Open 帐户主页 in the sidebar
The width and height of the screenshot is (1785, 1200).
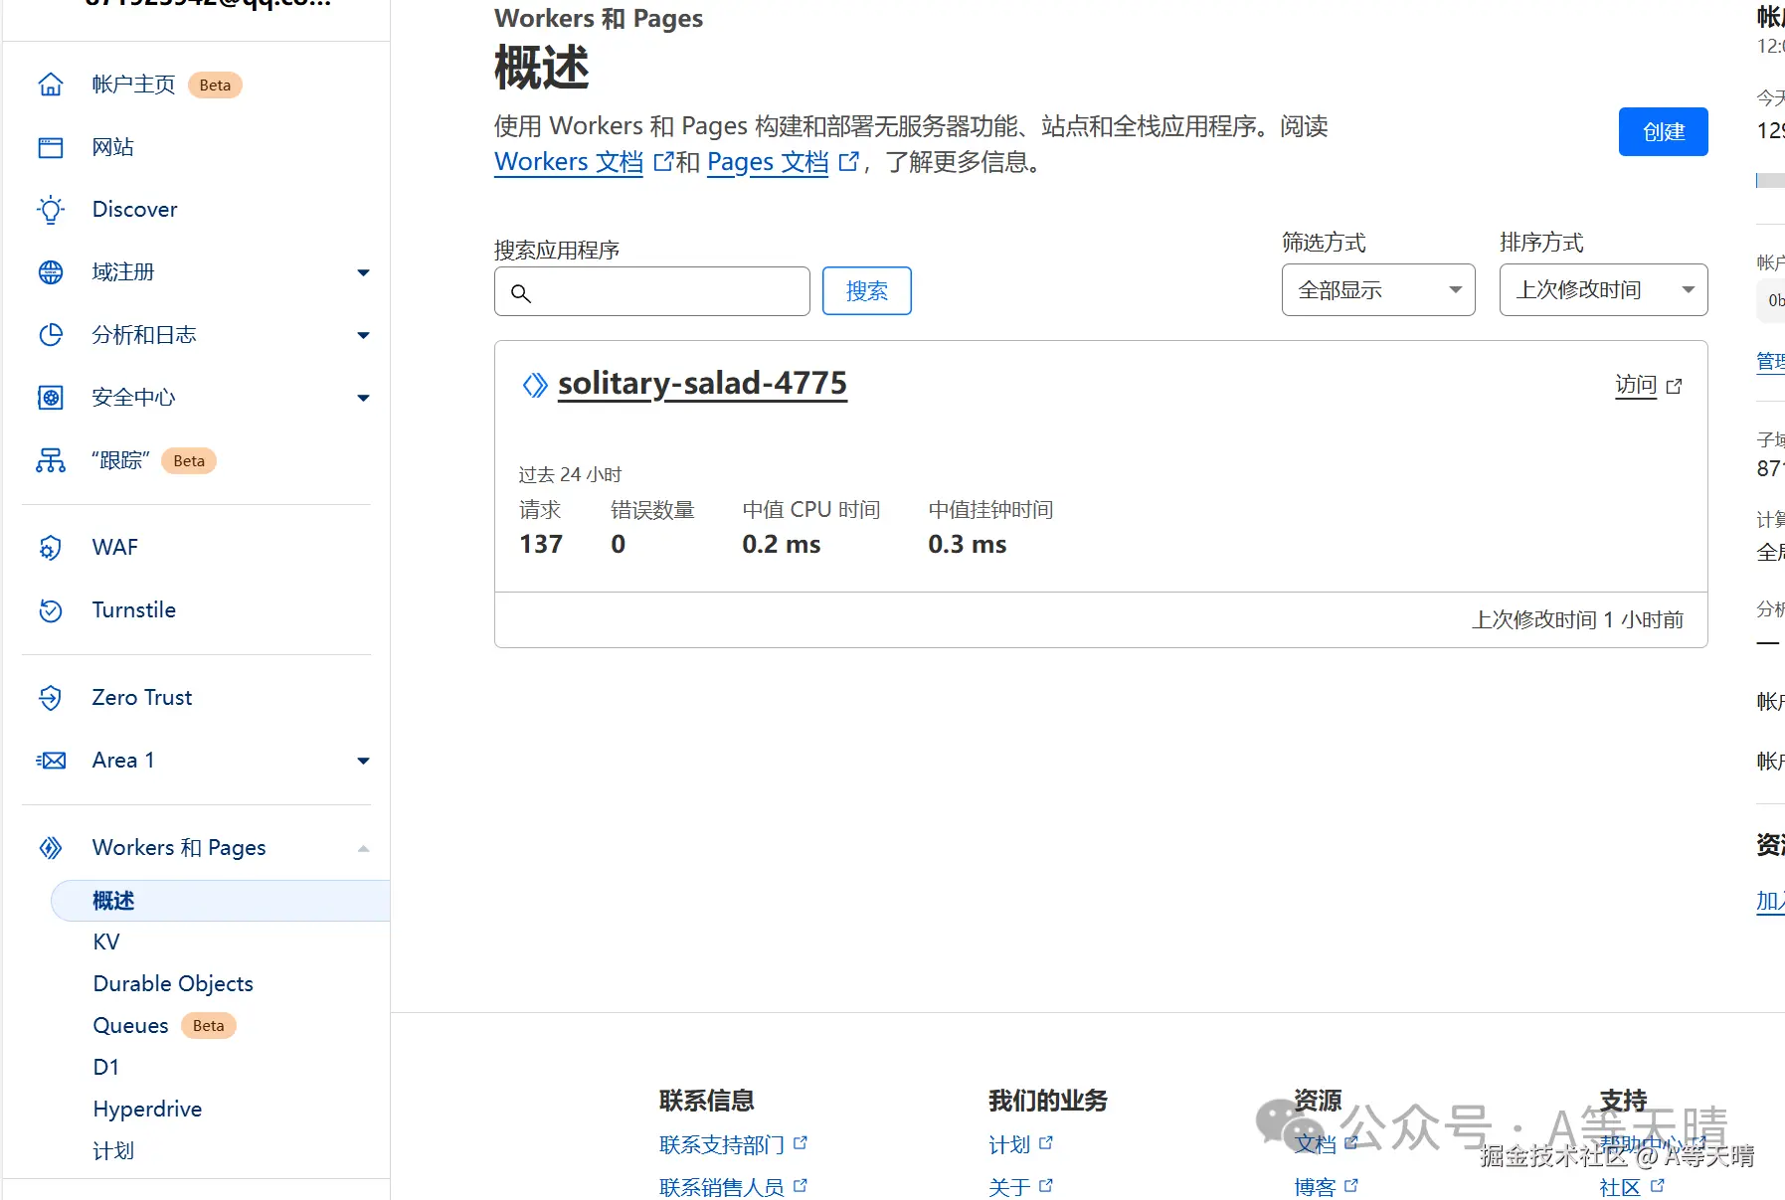(133, 85)
